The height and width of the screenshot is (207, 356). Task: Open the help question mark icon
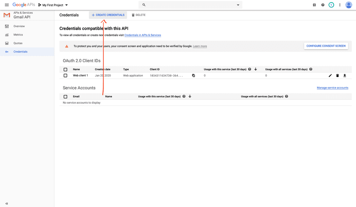(323, 5)
